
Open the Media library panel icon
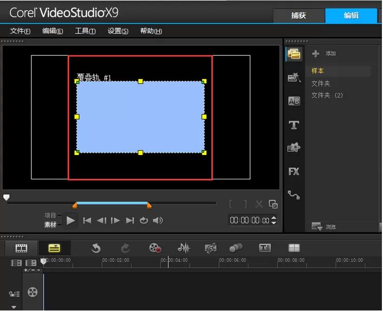294,54
